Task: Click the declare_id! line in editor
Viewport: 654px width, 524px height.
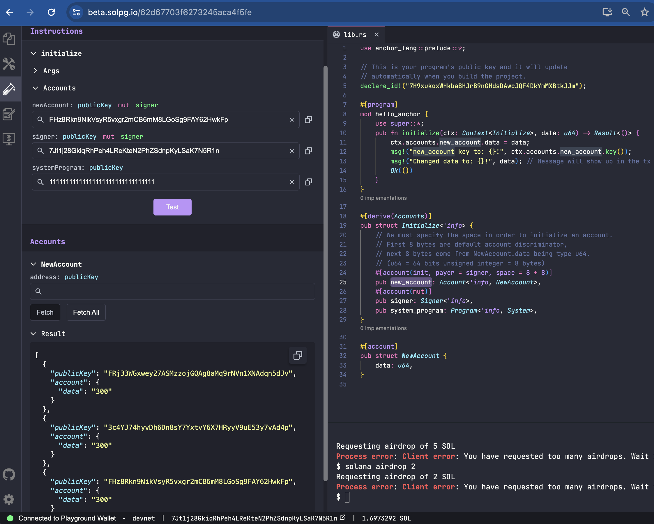Action: click(x=473, y=86)
